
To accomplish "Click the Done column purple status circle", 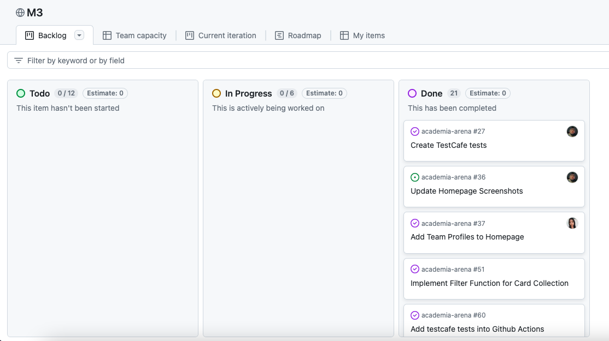I will 412,93.
